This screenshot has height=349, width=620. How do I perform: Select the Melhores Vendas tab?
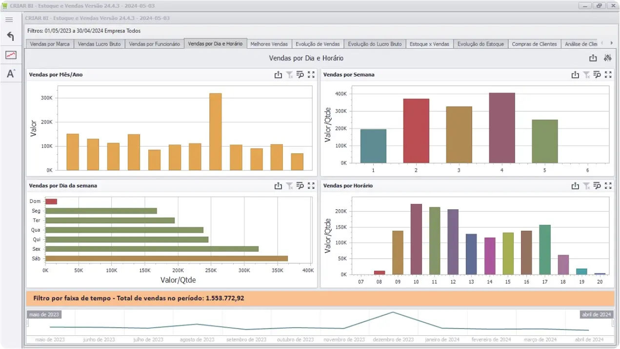click(269, 44)
